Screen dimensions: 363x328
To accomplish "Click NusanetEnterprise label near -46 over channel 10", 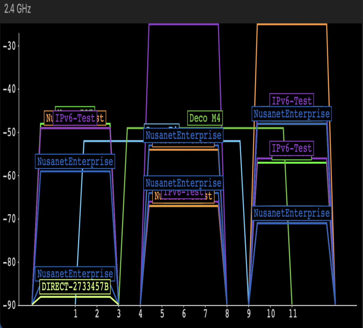I will click(292, 114).
